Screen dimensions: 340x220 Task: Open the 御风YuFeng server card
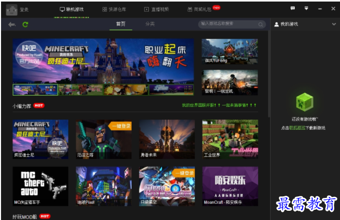click(230, 51)
